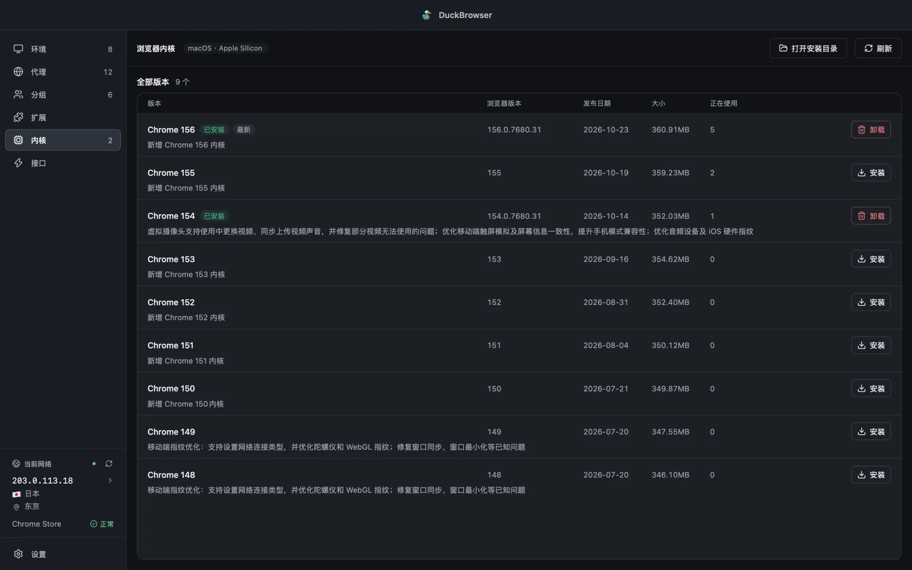Screen dimensions: 912x570
Task: Click the 浏览器版本 column header
Action: pos(504,104)
